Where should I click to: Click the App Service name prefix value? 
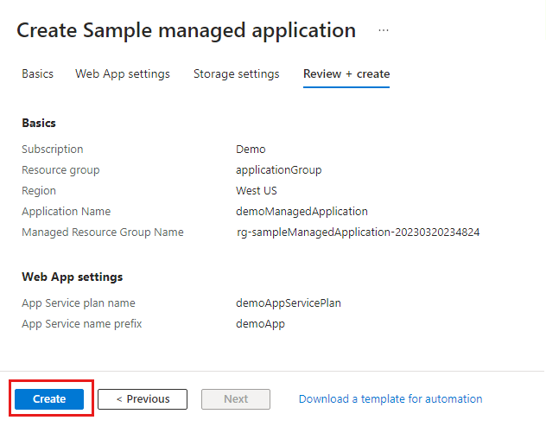point(260,324)
